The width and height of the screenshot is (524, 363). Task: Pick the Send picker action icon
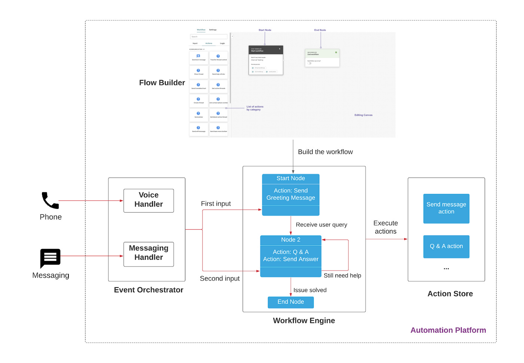tap(198, 113)
